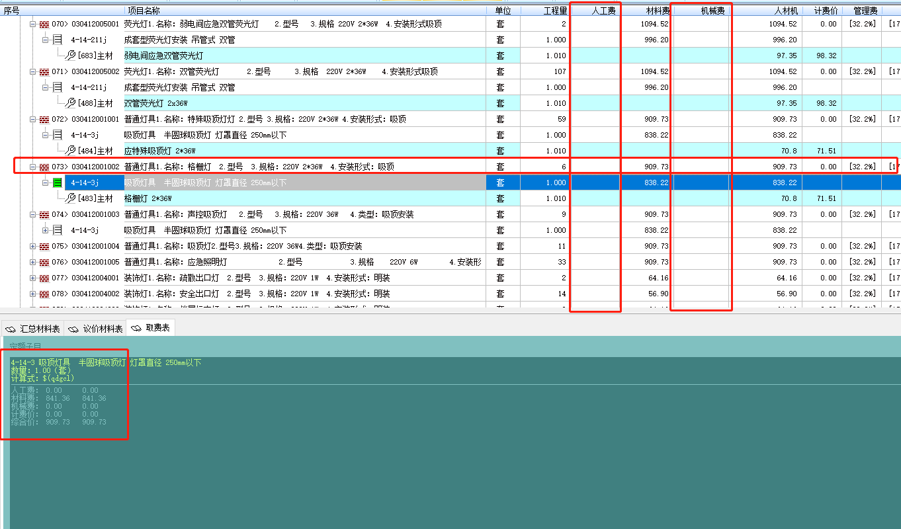Switch to the 议价材料表 tab

(95, 329)
